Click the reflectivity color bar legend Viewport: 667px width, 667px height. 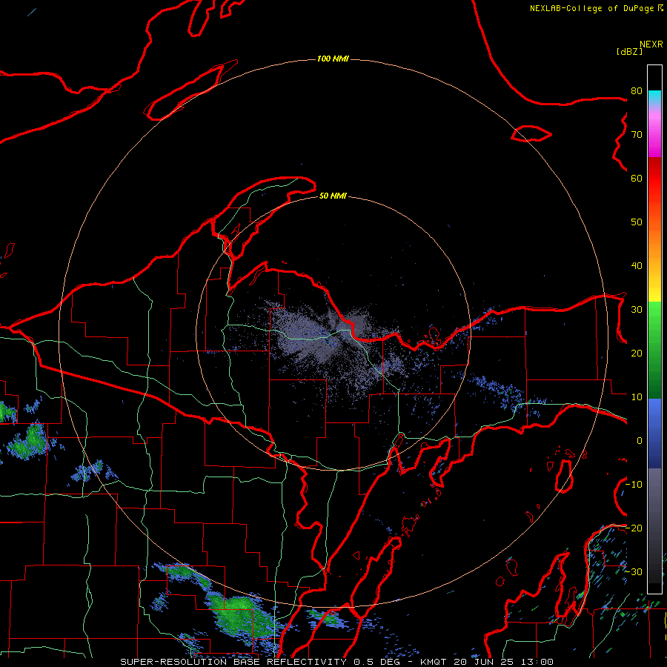pos(654,329)
